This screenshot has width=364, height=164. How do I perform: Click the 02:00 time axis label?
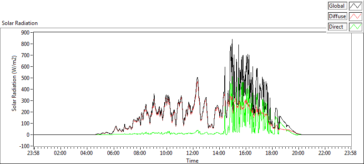pyautogui.click(x=61, y=153)
